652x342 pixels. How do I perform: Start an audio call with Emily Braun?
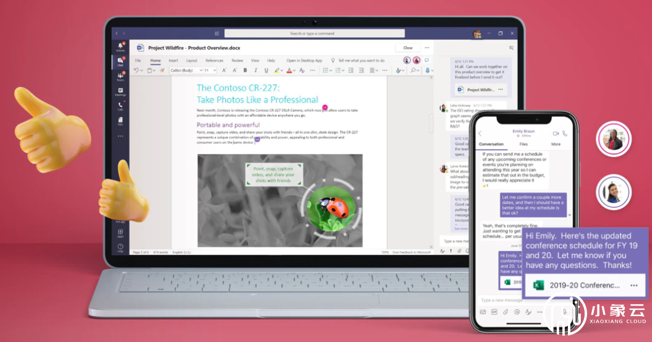tap(565, 134)
